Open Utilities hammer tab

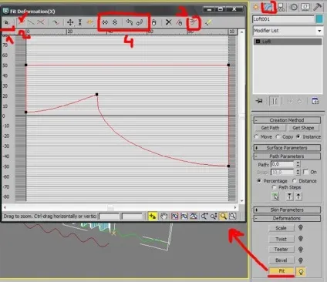click(x=318, y=7)
